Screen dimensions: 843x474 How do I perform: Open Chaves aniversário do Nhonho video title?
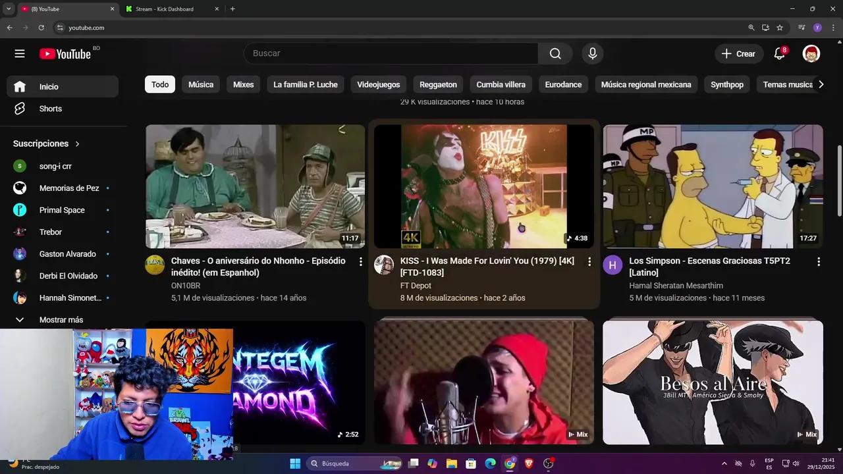[258, 267]
